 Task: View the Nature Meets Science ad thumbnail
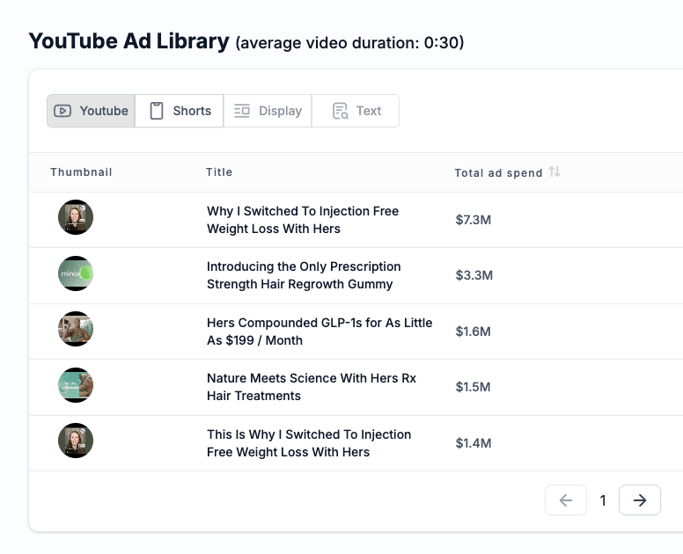coord(76,385)
